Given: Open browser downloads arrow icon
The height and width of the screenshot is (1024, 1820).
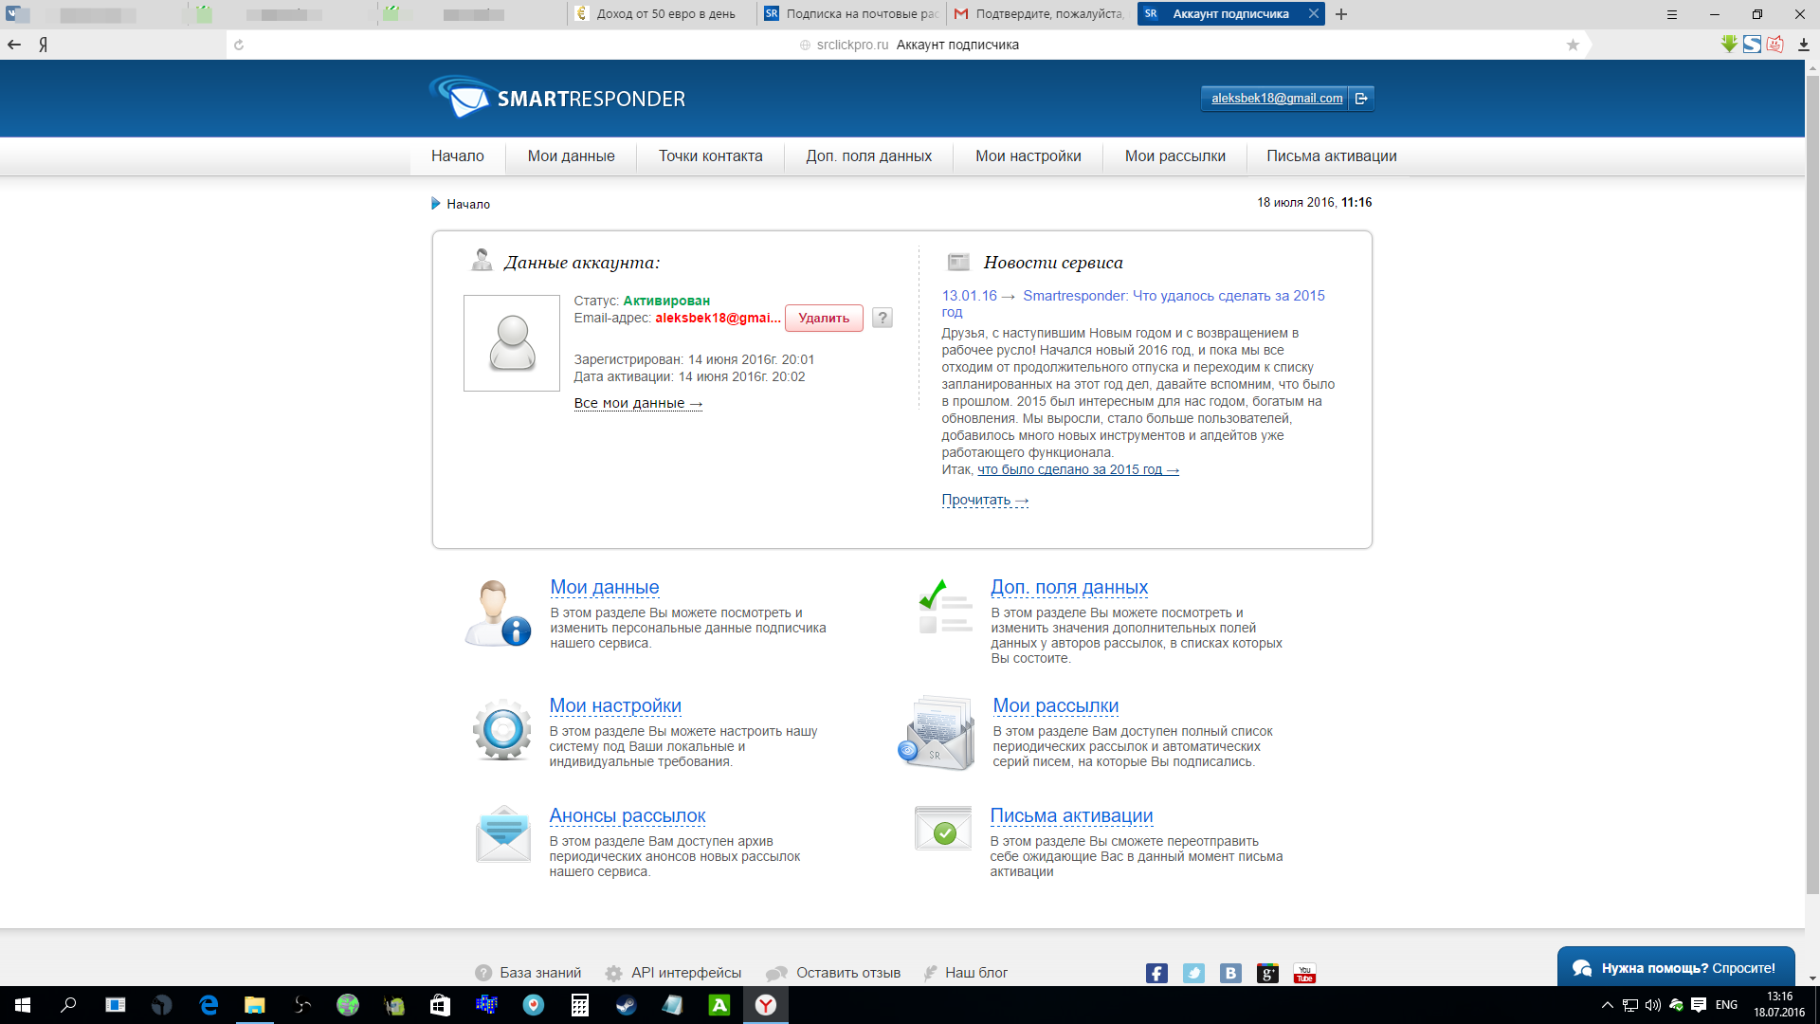Looking at the screenshot, I should 1803,45.
